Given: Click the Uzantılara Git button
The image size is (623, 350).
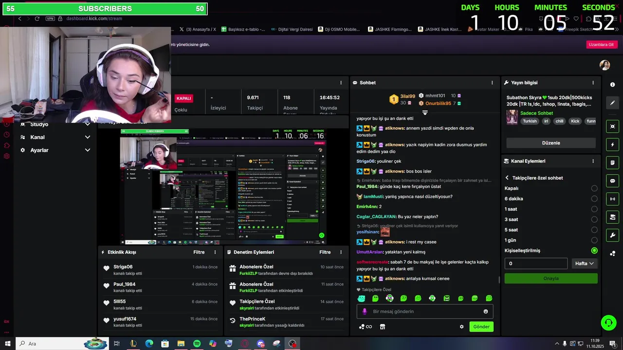Looking at the screenshot, I should [602, 44].
